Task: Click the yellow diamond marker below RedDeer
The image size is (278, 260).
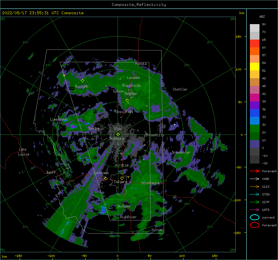Action: coord(127,100)
